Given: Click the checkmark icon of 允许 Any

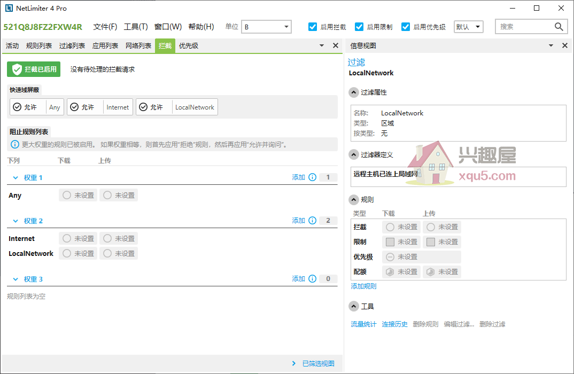Looking at the screenshot, I should (17, 107).
